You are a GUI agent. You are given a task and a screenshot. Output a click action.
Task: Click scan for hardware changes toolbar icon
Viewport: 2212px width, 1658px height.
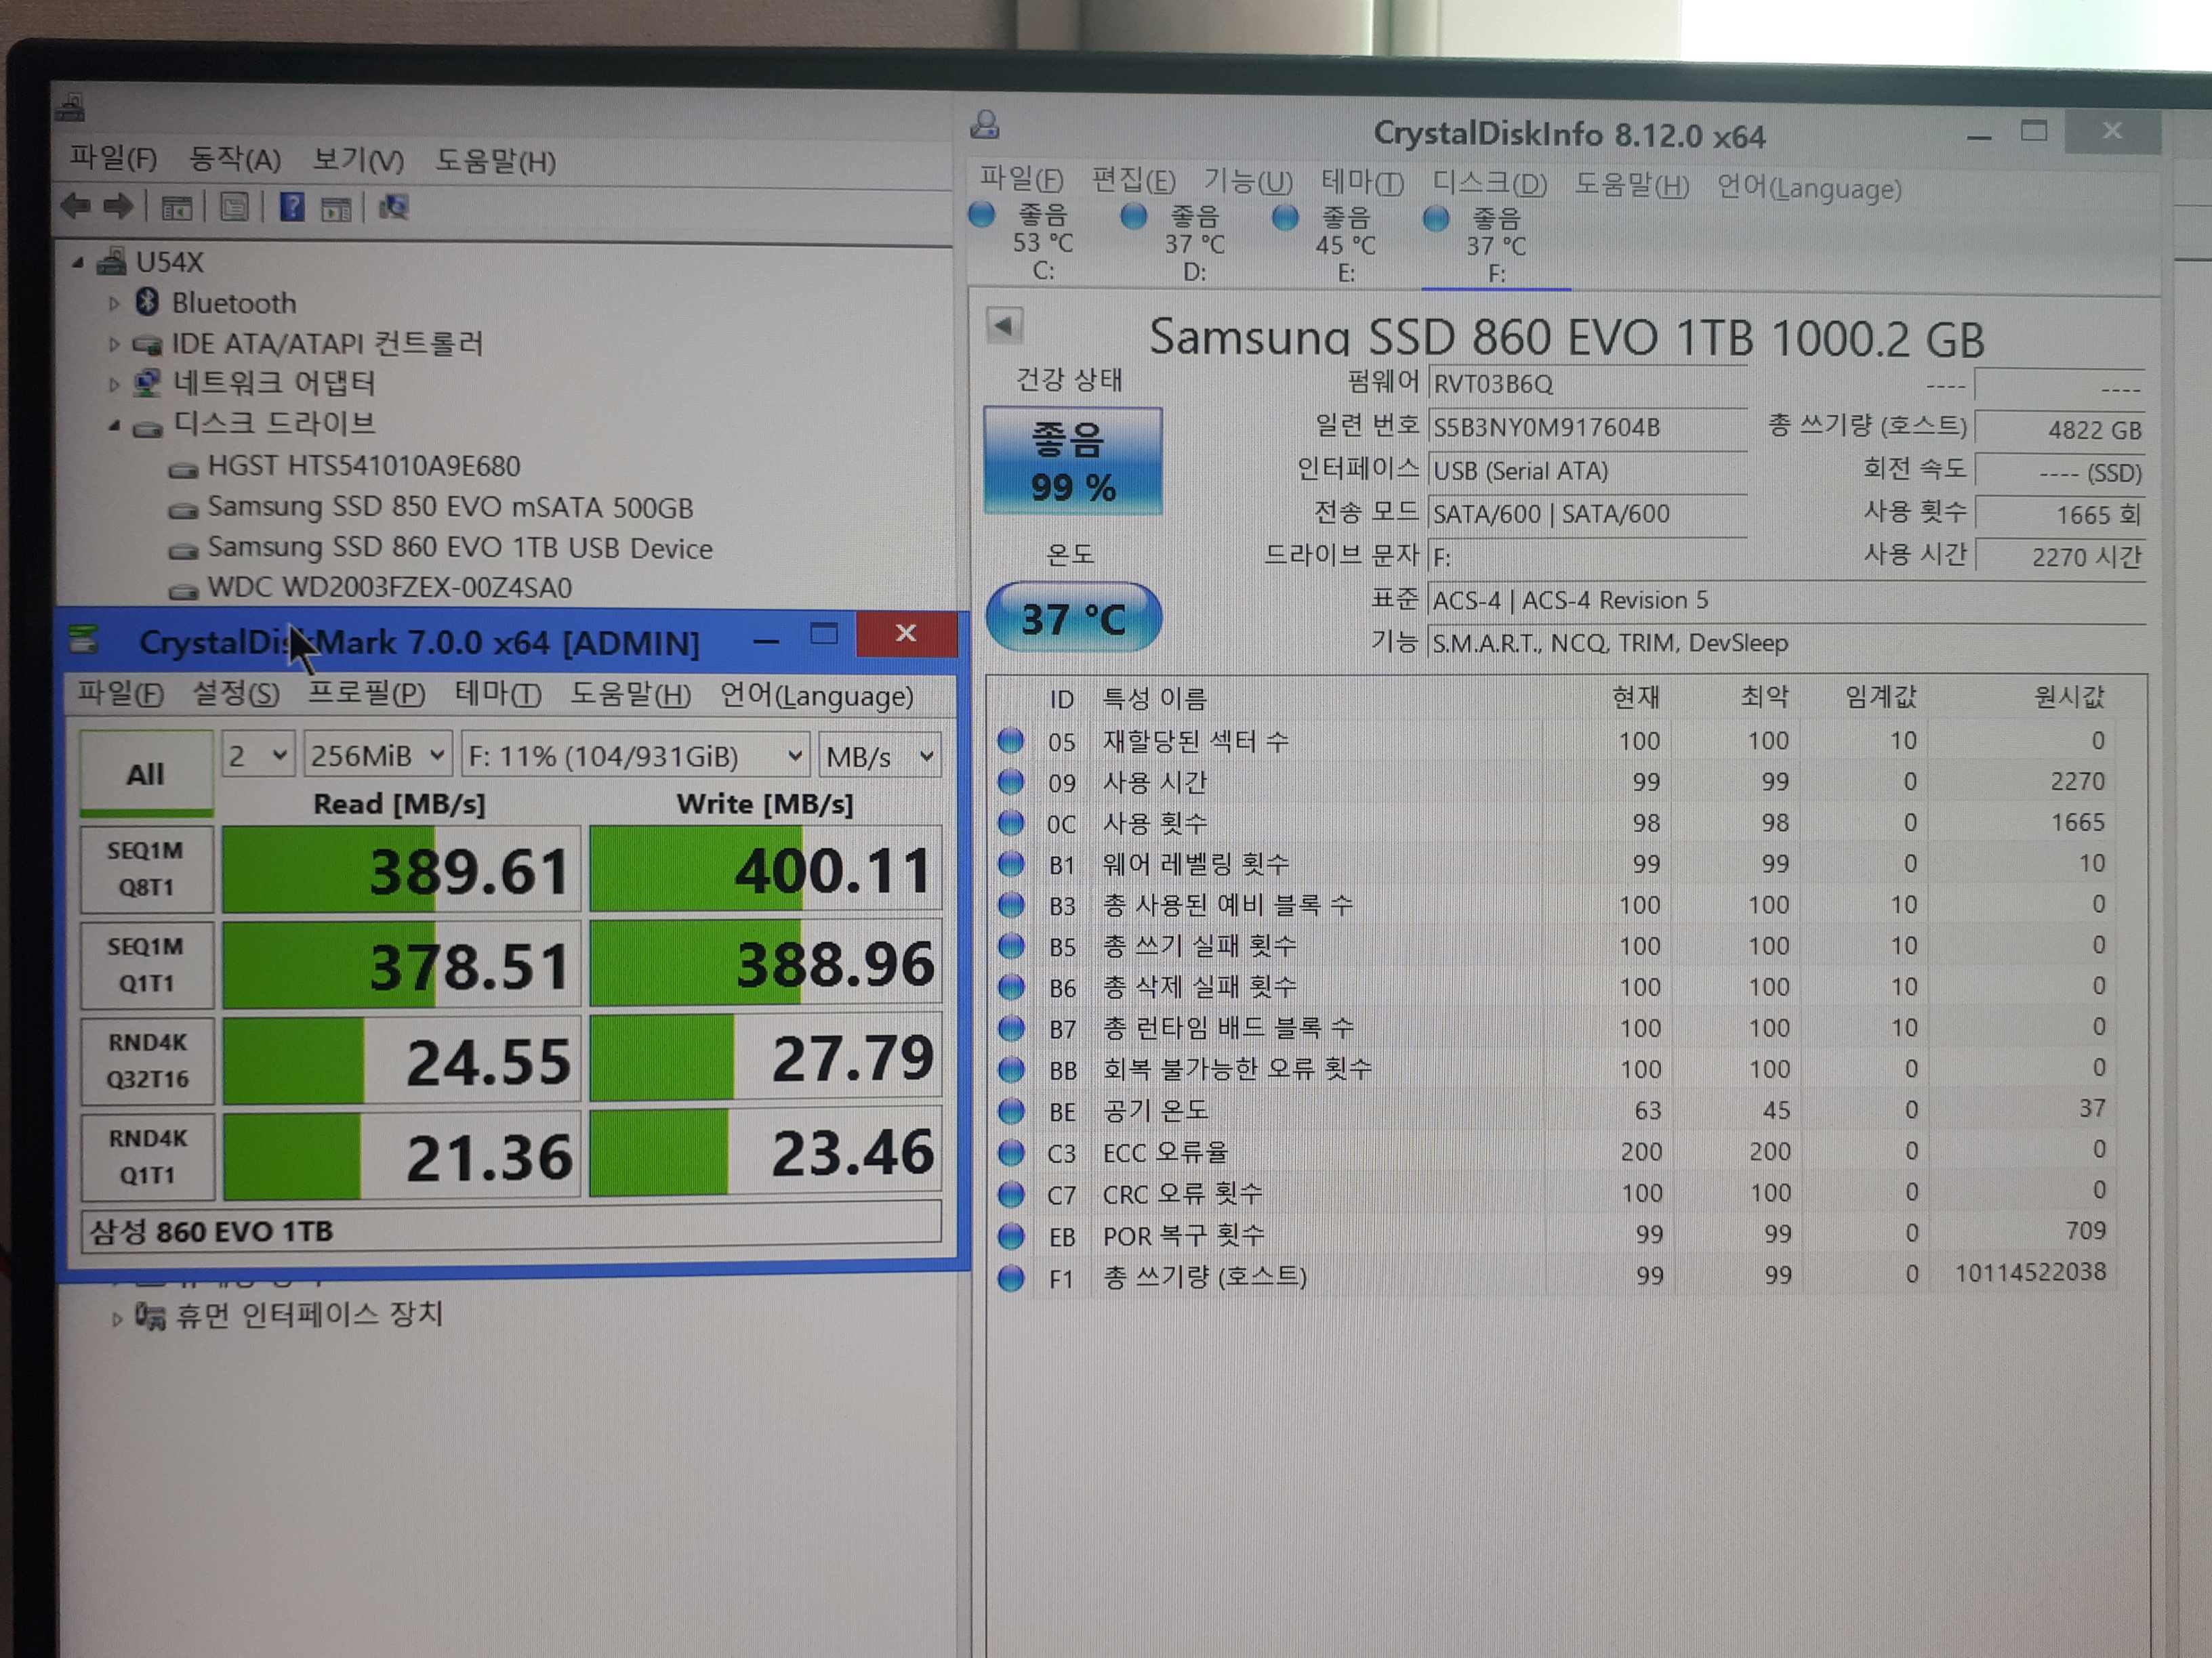pyautogui.click(x=394, y=207)
